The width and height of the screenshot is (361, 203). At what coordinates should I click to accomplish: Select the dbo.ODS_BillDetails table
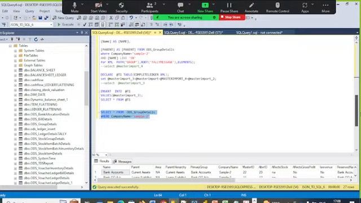(x=38, y=119)
